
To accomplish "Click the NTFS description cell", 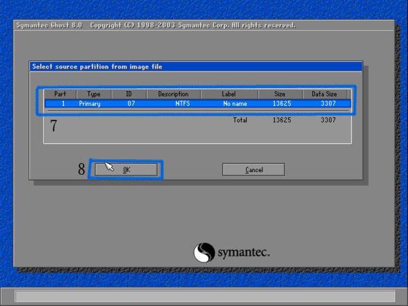I will pos(183,104).
